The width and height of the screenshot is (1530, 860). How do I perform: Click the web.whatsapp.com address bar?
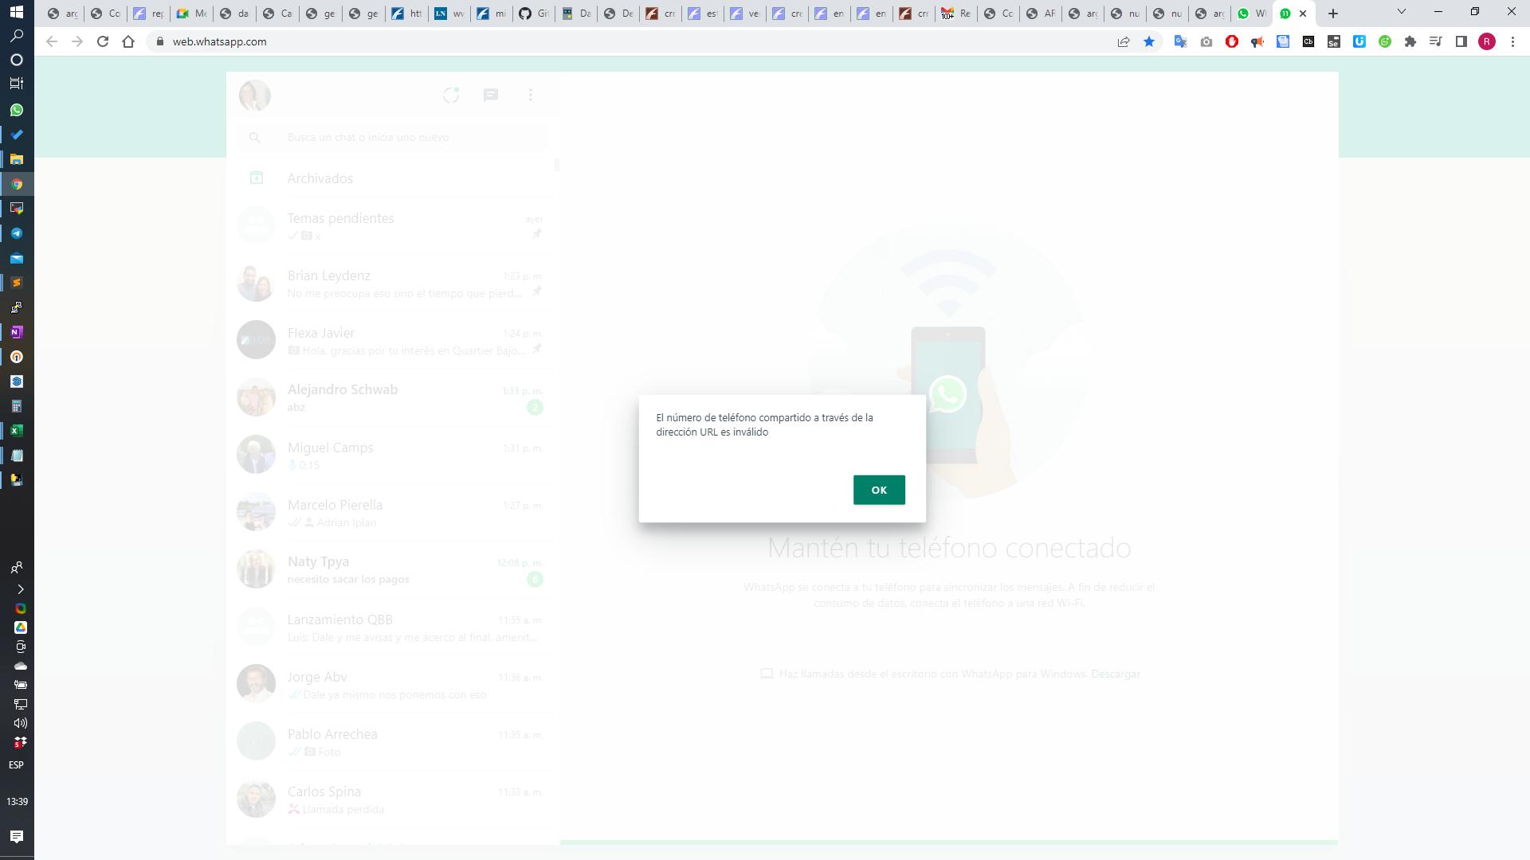click(630, 41)
